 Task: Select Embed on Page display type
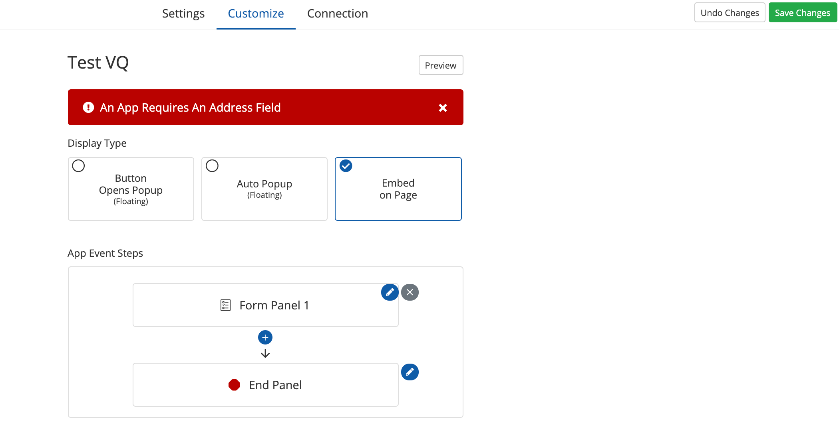click(398, 189)
